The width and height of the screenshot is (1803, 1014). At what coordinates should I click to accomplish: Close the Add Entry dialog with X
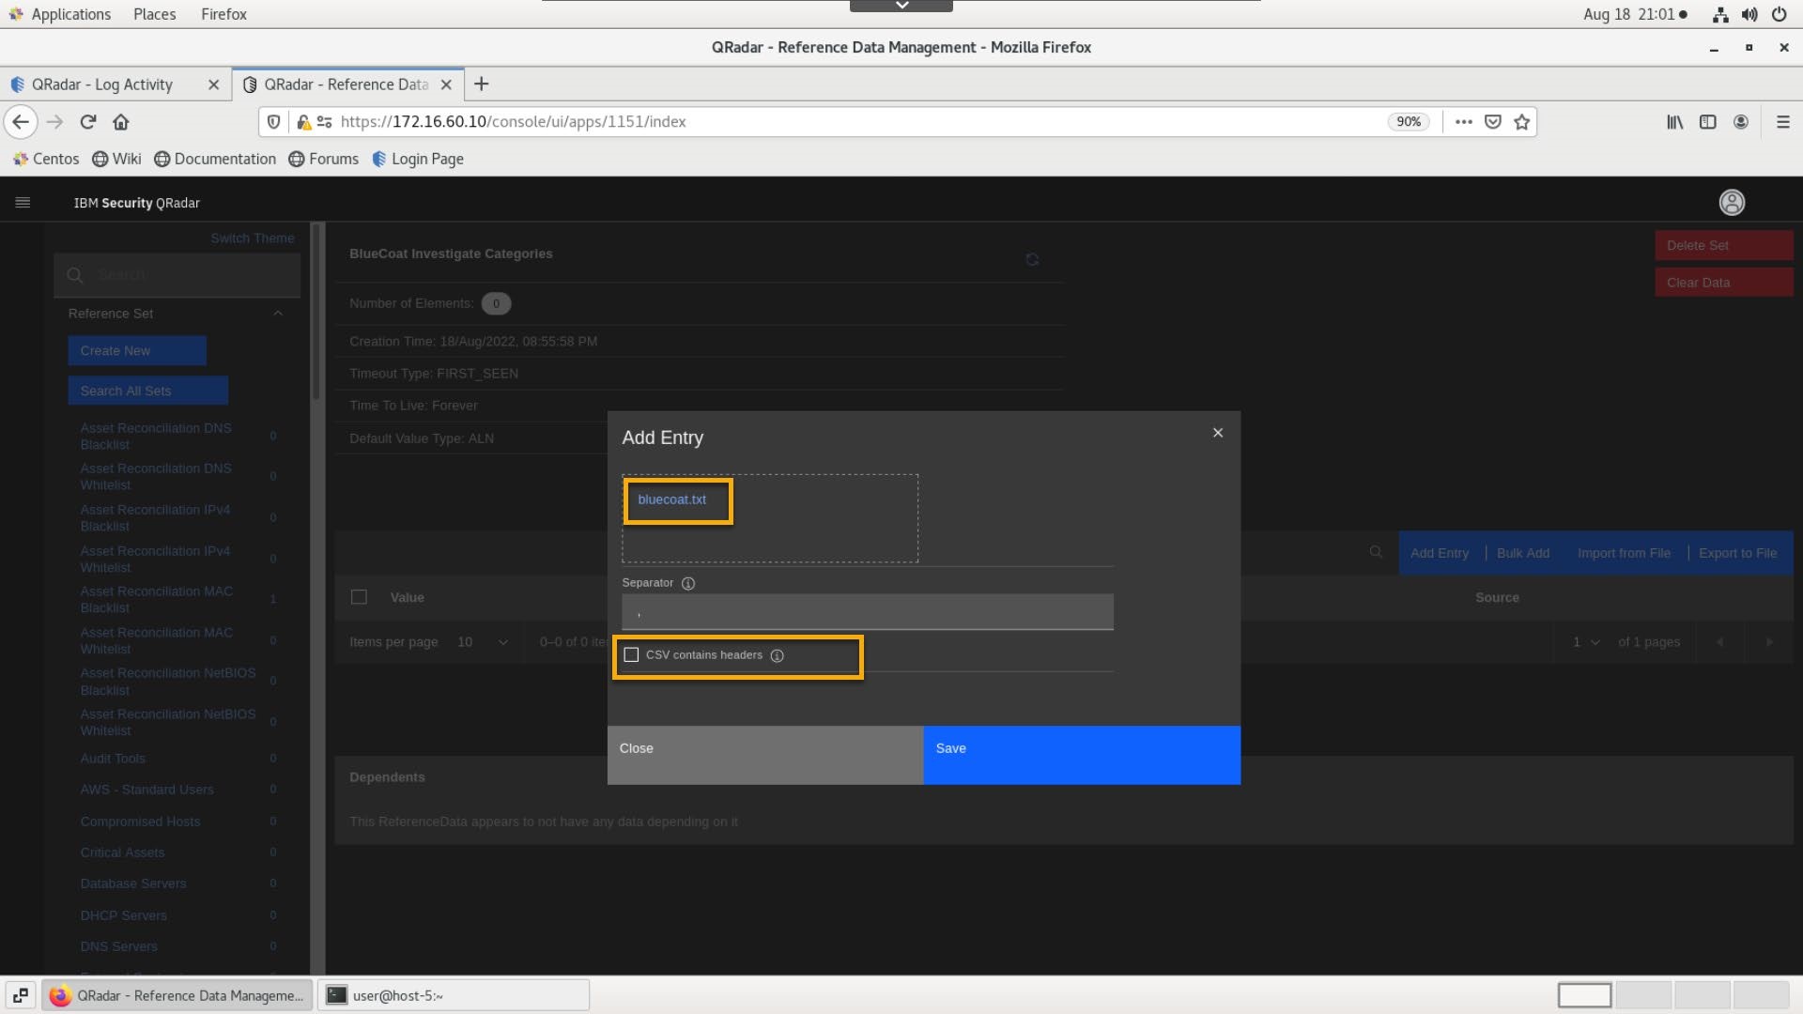(1218, 433)
